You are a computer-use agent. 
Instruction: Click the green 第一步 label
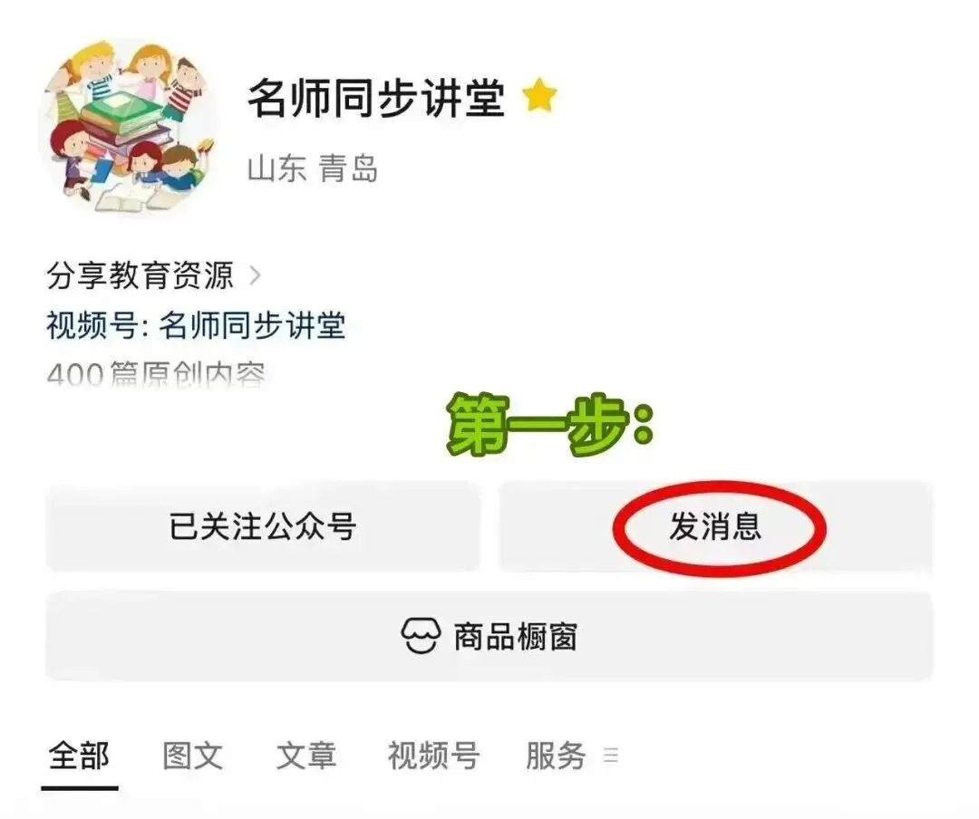tap(551, 425)
